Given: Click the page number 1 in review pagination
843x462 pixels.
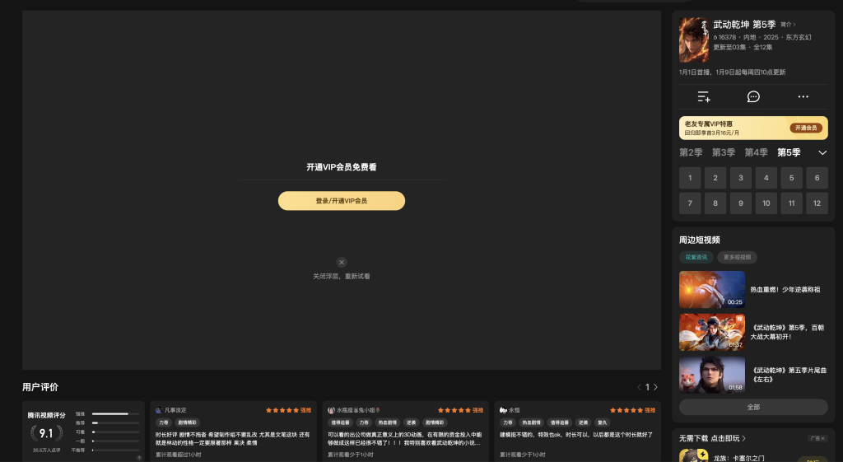Looking at the screenshot, I should pos(647,387).
